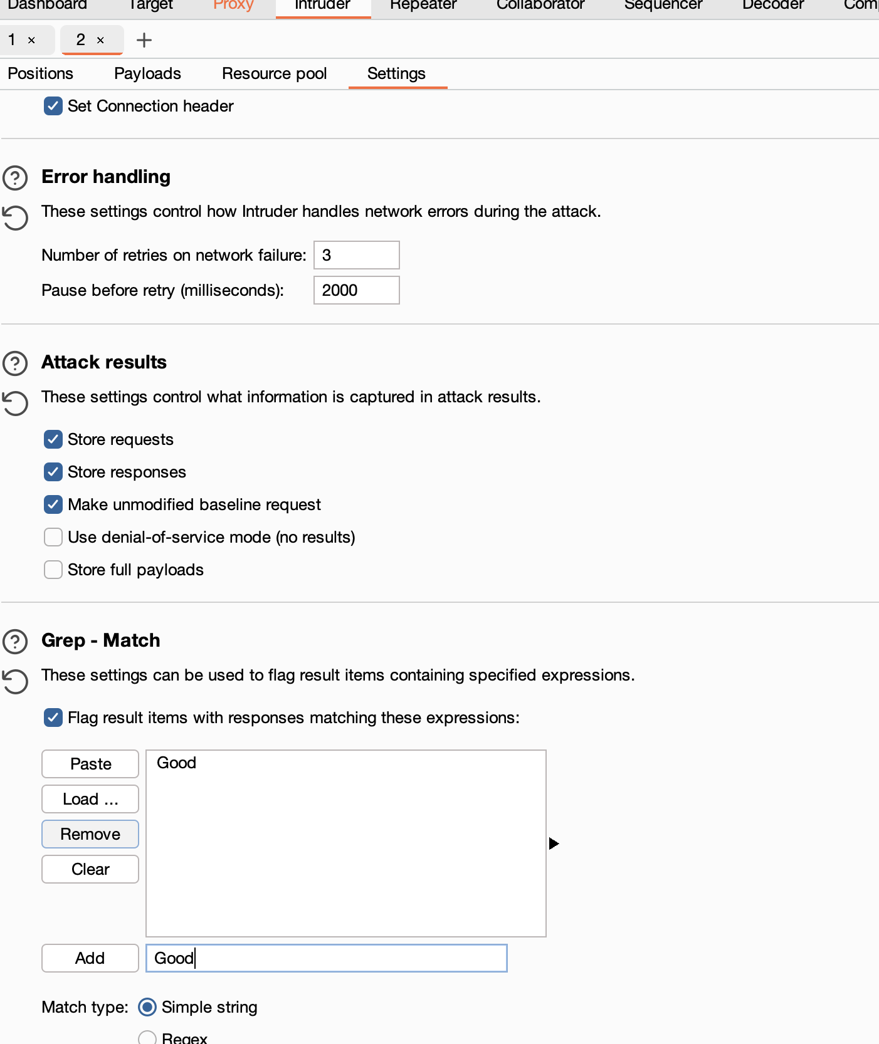Select Intruder attack tab 1
The height and width of the screenshot is (1044, 879).
13,40
